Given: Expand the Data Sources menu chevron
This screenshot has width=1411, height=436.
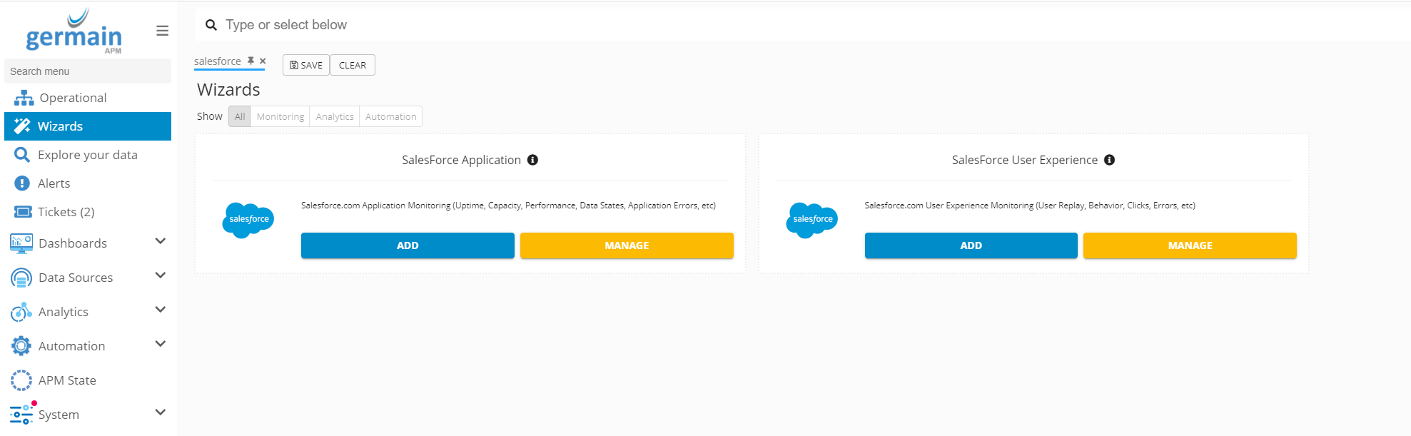Looking at the screenshot, I should pos(161,275).
